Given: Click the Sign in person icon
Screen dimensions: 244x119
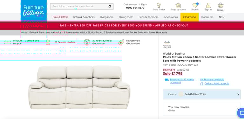Looking at the screenshot, I should [208, 5].
